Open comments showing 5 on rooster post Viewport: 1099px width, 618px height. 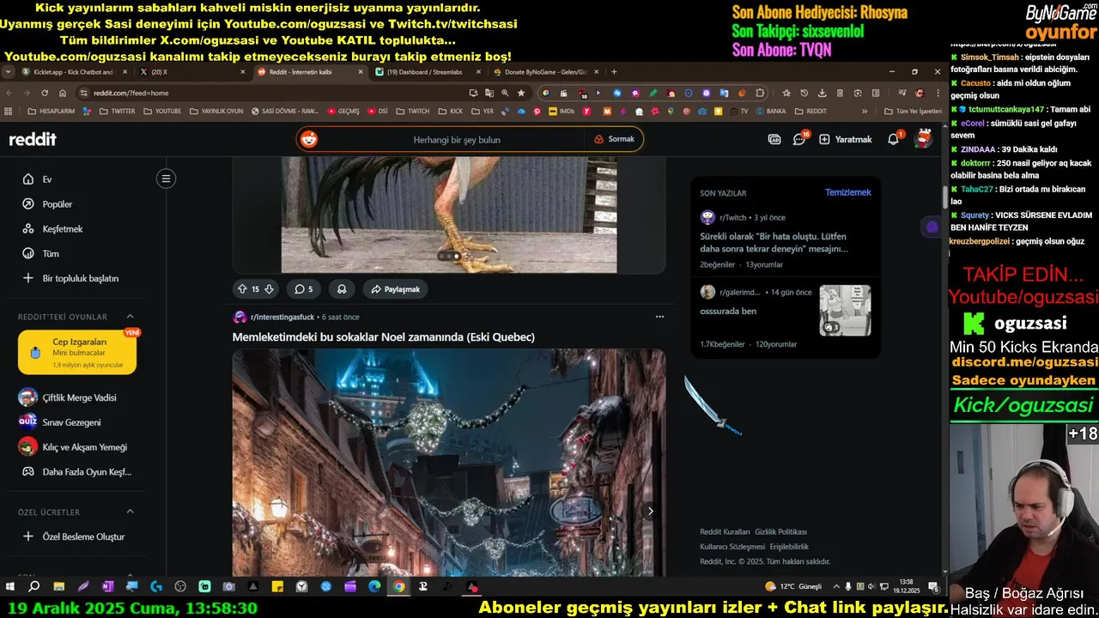pos(304,289)
